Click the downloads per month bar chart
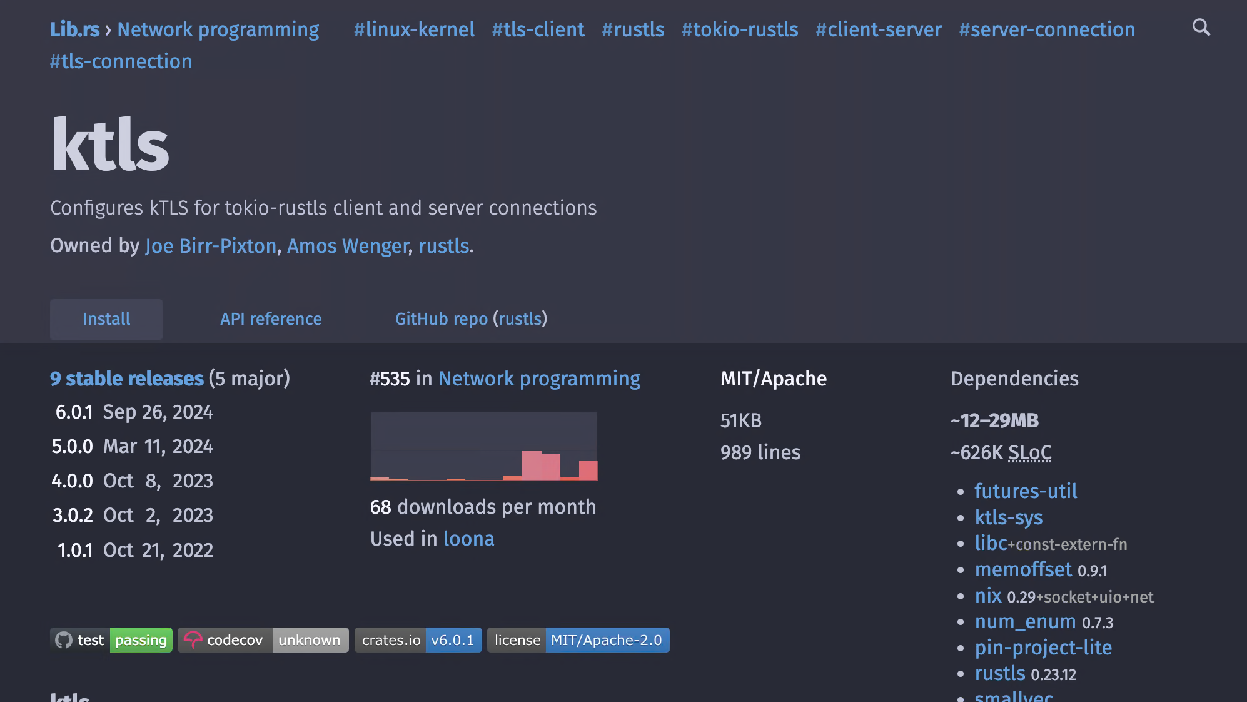The image size is (1247, 702). point(483,446)
